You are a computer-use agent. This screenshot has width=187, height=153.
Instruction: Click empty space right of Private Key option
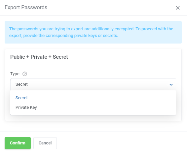coord(106,107)
